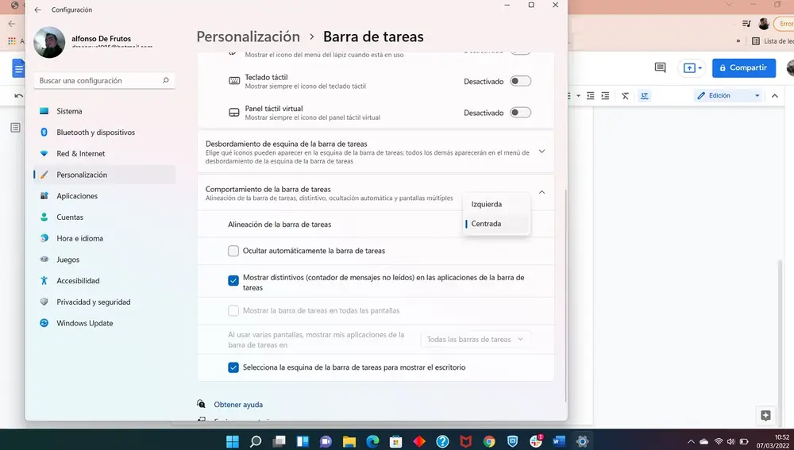Show hidden bookmarks with » chevron
The image size is (794, 450).
tap(738, 41)
